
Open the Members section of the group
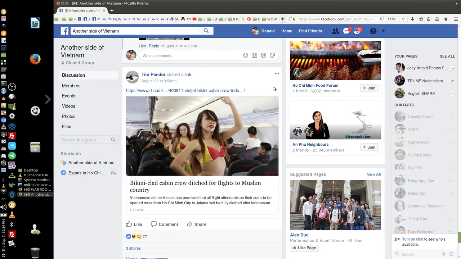pyautogui.click(x=71, y=86)
